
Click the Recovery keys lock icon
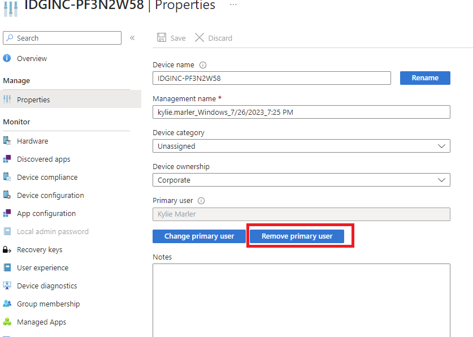click(7, 249)
